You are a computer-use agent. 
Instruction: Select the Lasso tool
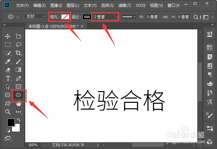click(x=18, y=45)
